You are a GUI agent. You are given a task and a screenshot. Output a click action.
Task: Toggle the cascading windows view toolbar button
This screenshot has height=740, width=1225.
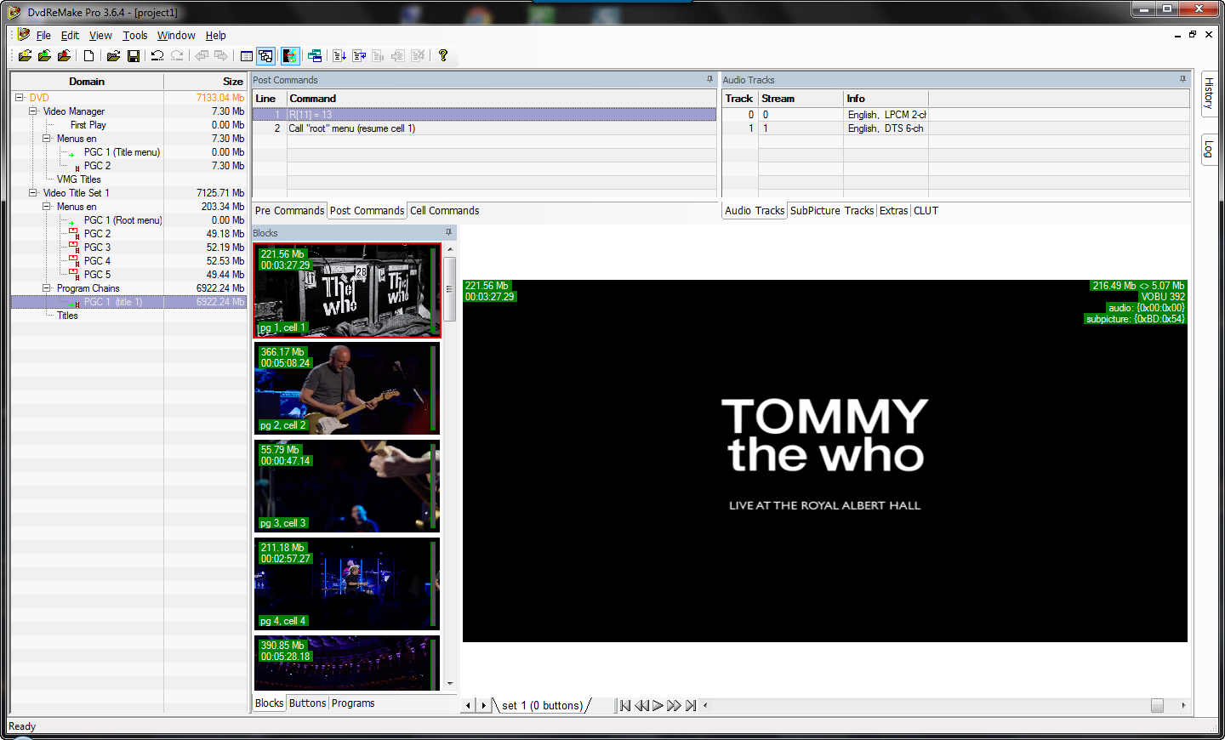coord(266,56)
